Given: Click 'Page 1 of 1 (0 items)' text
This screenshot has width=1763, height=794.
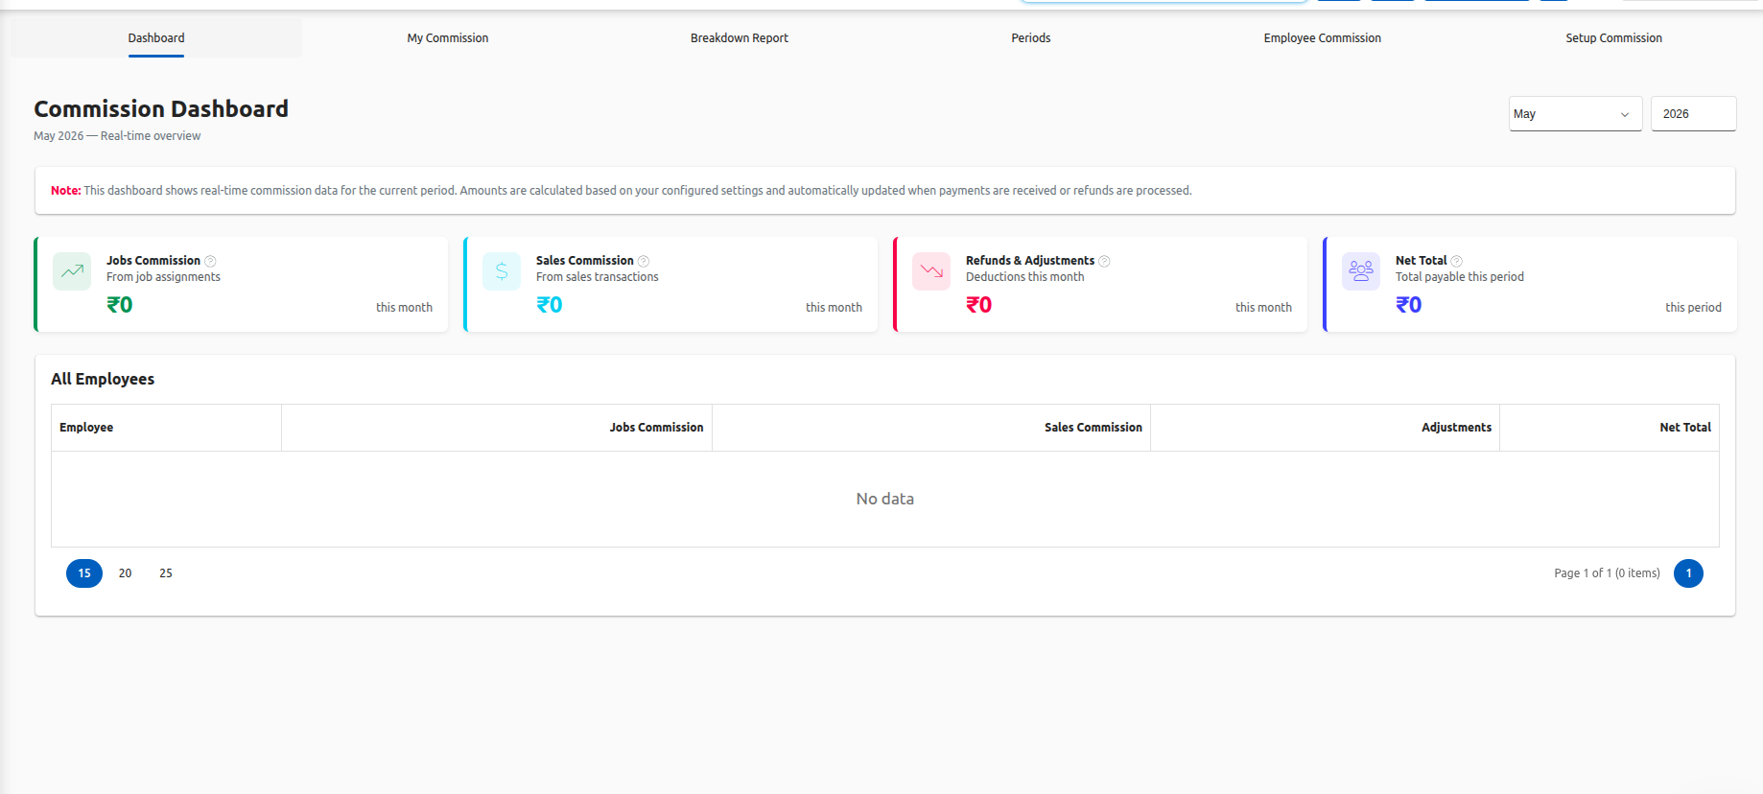Looking at the screenshot, I should tap(1607, 573).
